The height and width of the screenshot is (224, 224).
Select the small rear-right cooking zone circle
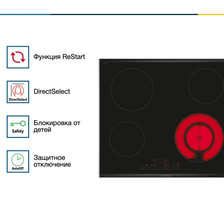tap(206, 86)
